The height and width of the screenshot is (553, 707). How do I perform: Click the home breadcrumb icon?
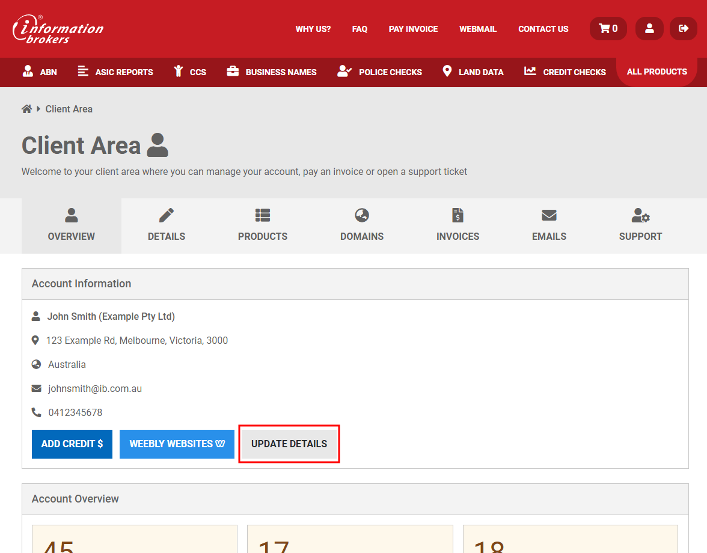(26, 109)
